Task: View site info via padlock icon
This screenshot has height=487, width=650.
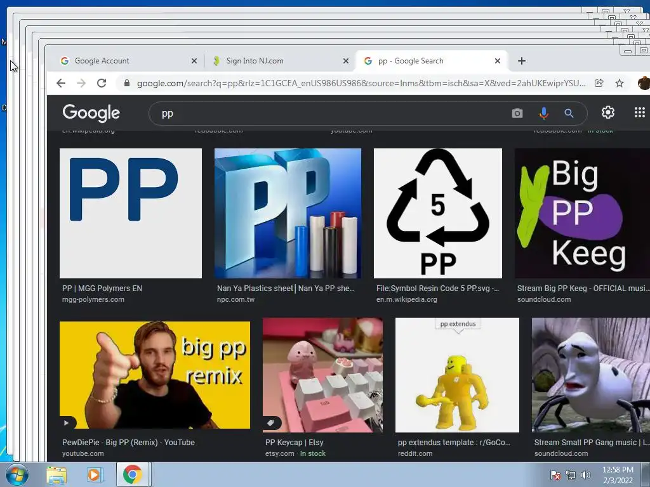Action: (127, 83)
